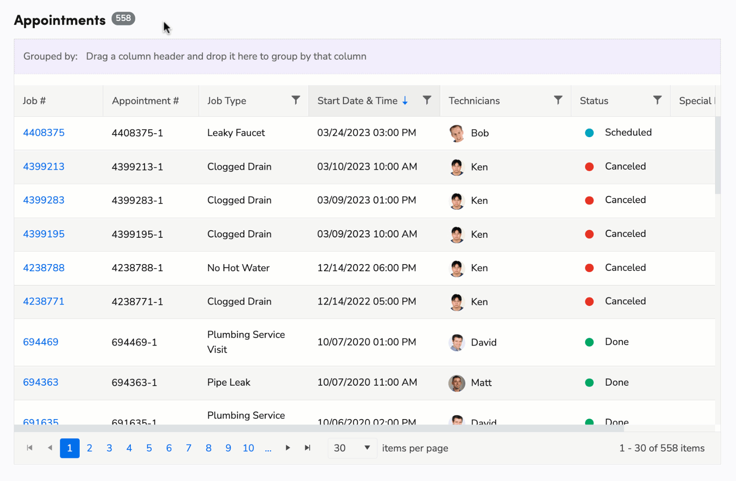736x481 pixels.
Task: Switch to page 5
Action: point(149,448)
